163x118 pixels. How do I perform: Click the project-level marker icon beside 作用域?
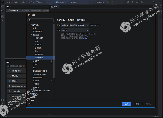[52, 64]
